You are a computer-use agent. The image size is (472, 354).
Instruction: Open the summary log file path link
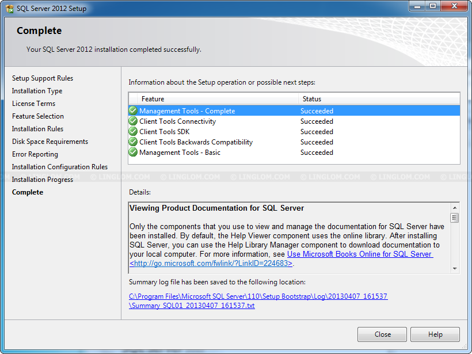pos(258,296)
